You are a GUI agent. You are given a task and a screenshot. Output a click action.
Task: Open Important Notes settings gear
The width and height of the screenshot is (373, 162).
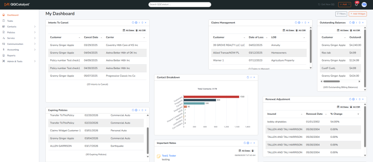tap(248, 143)
